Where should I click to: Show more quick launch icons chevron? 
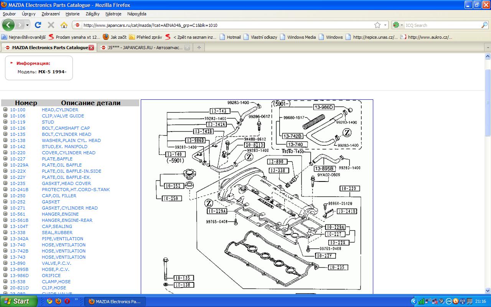coord(76,300)
